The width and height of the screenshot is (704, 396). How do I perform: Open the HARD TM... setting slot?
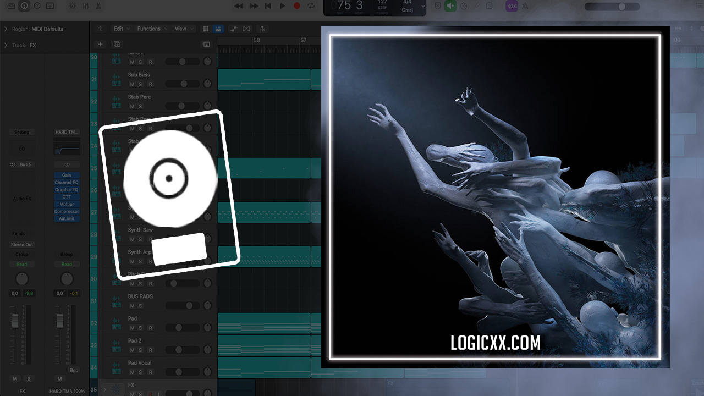click(67, 132)
